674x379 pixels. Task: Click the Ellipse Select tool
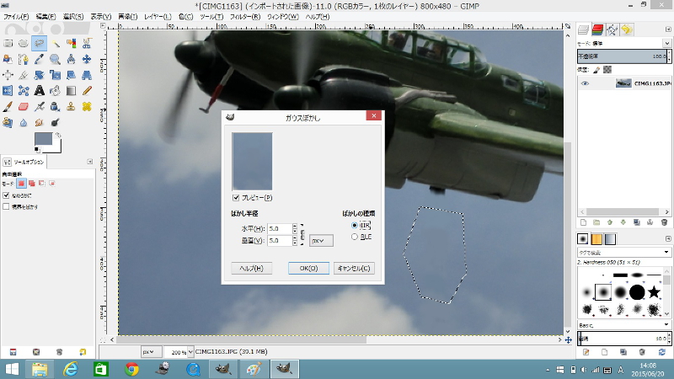[23, 43]
